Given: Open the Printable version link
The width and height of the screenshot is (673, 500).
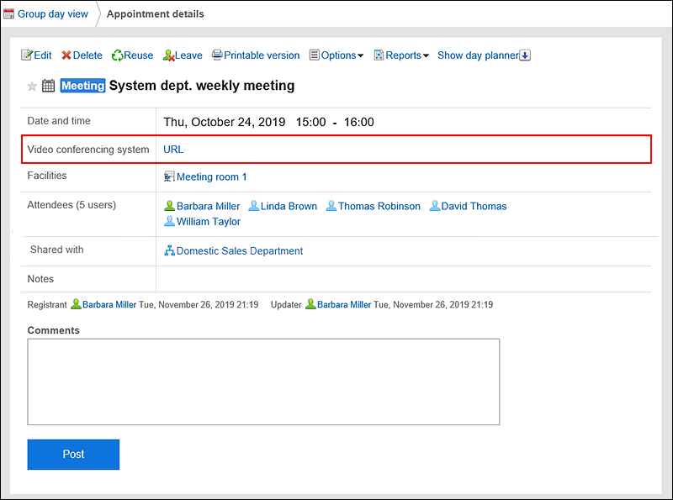Looking at the screenshot, I should [x=262, y=55].
